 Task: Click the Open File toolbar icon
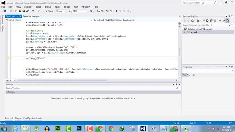pos(20,11)
